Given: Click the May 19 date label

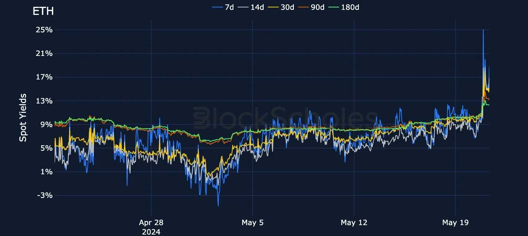Looking at the screenshot, I should point(455,223).
